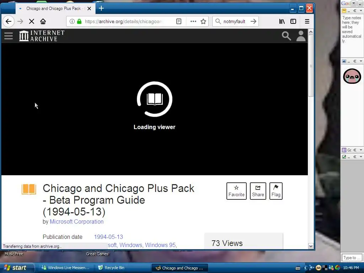Screen dimensions: 364x273
Task: Open the to-do checkmark gadget dropdown arrow
Action: (361, 157)
